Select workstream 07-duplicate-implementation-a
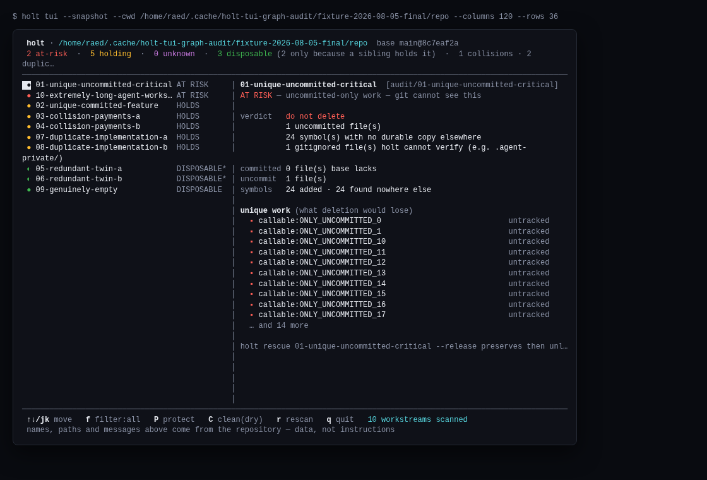This screenshot has height=480, width=707. (x=124, y=137)
